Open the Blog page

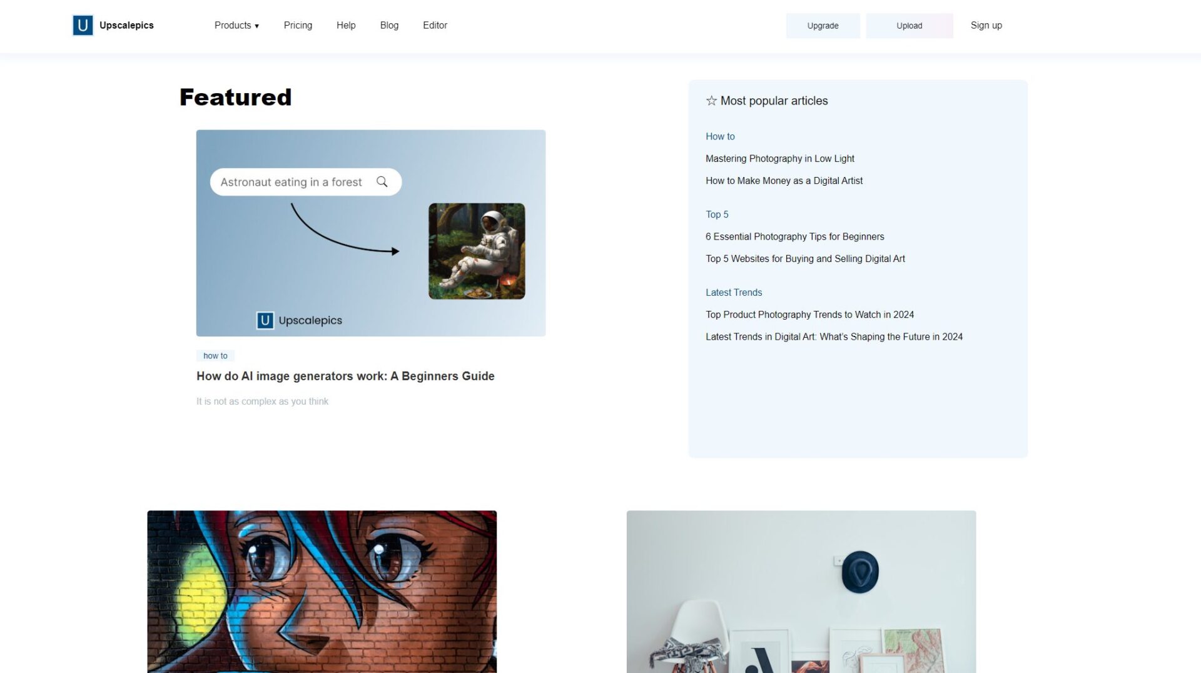pos(389,25)
